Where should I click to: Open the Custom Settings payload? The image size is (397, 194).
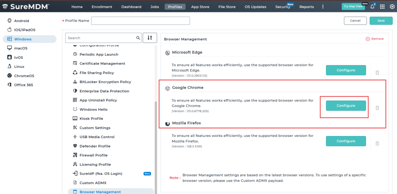click(x=95, y=128)
